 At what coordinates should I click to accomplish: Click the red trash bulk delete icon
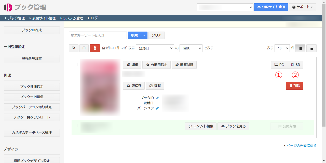(95, 48)
